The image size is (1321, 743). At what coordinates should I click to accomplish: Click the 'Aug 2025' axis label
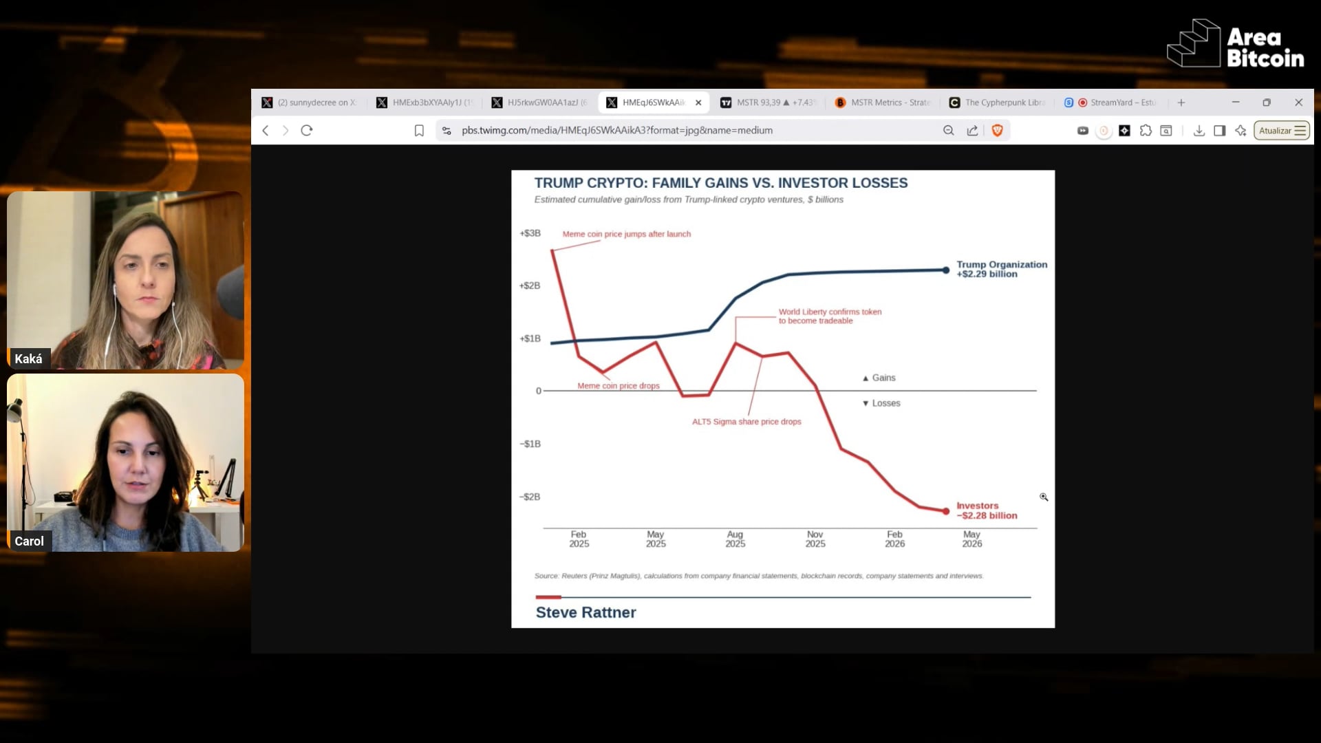coord(735,539)
